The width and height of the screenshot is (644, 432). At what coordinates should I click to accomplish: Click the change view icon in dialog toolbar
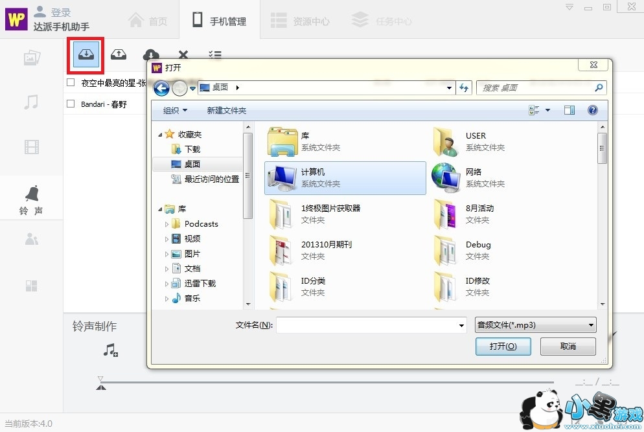tap(534, 110)
